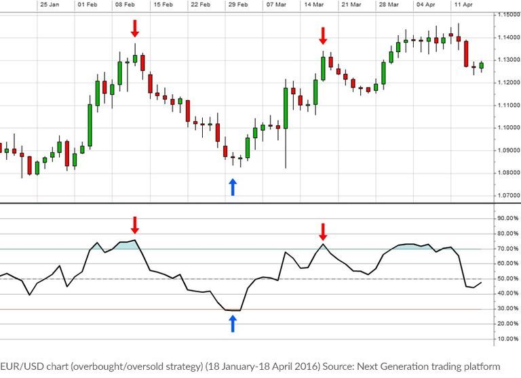521x378 pixels.
Task: Click the blue arrow under the price low
Action: point(233,187)
